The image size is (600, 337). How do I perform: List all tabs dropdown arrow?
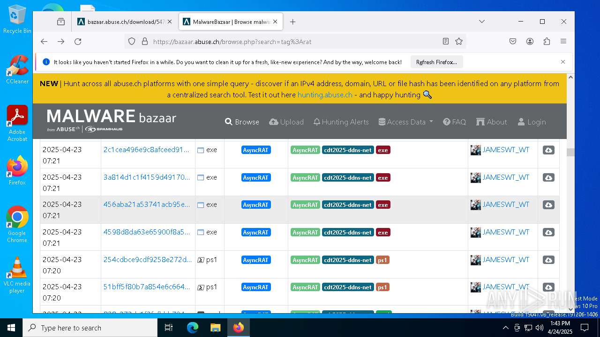coord(482,22)
